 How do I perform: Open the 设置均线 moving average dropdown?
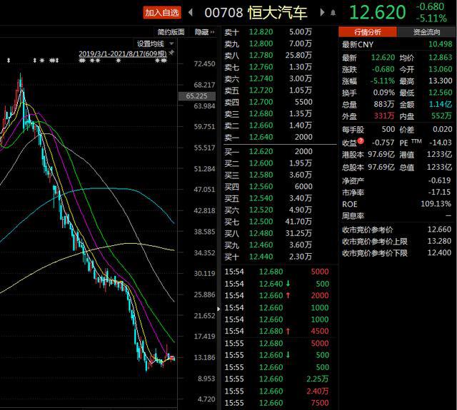coord(154,43)
